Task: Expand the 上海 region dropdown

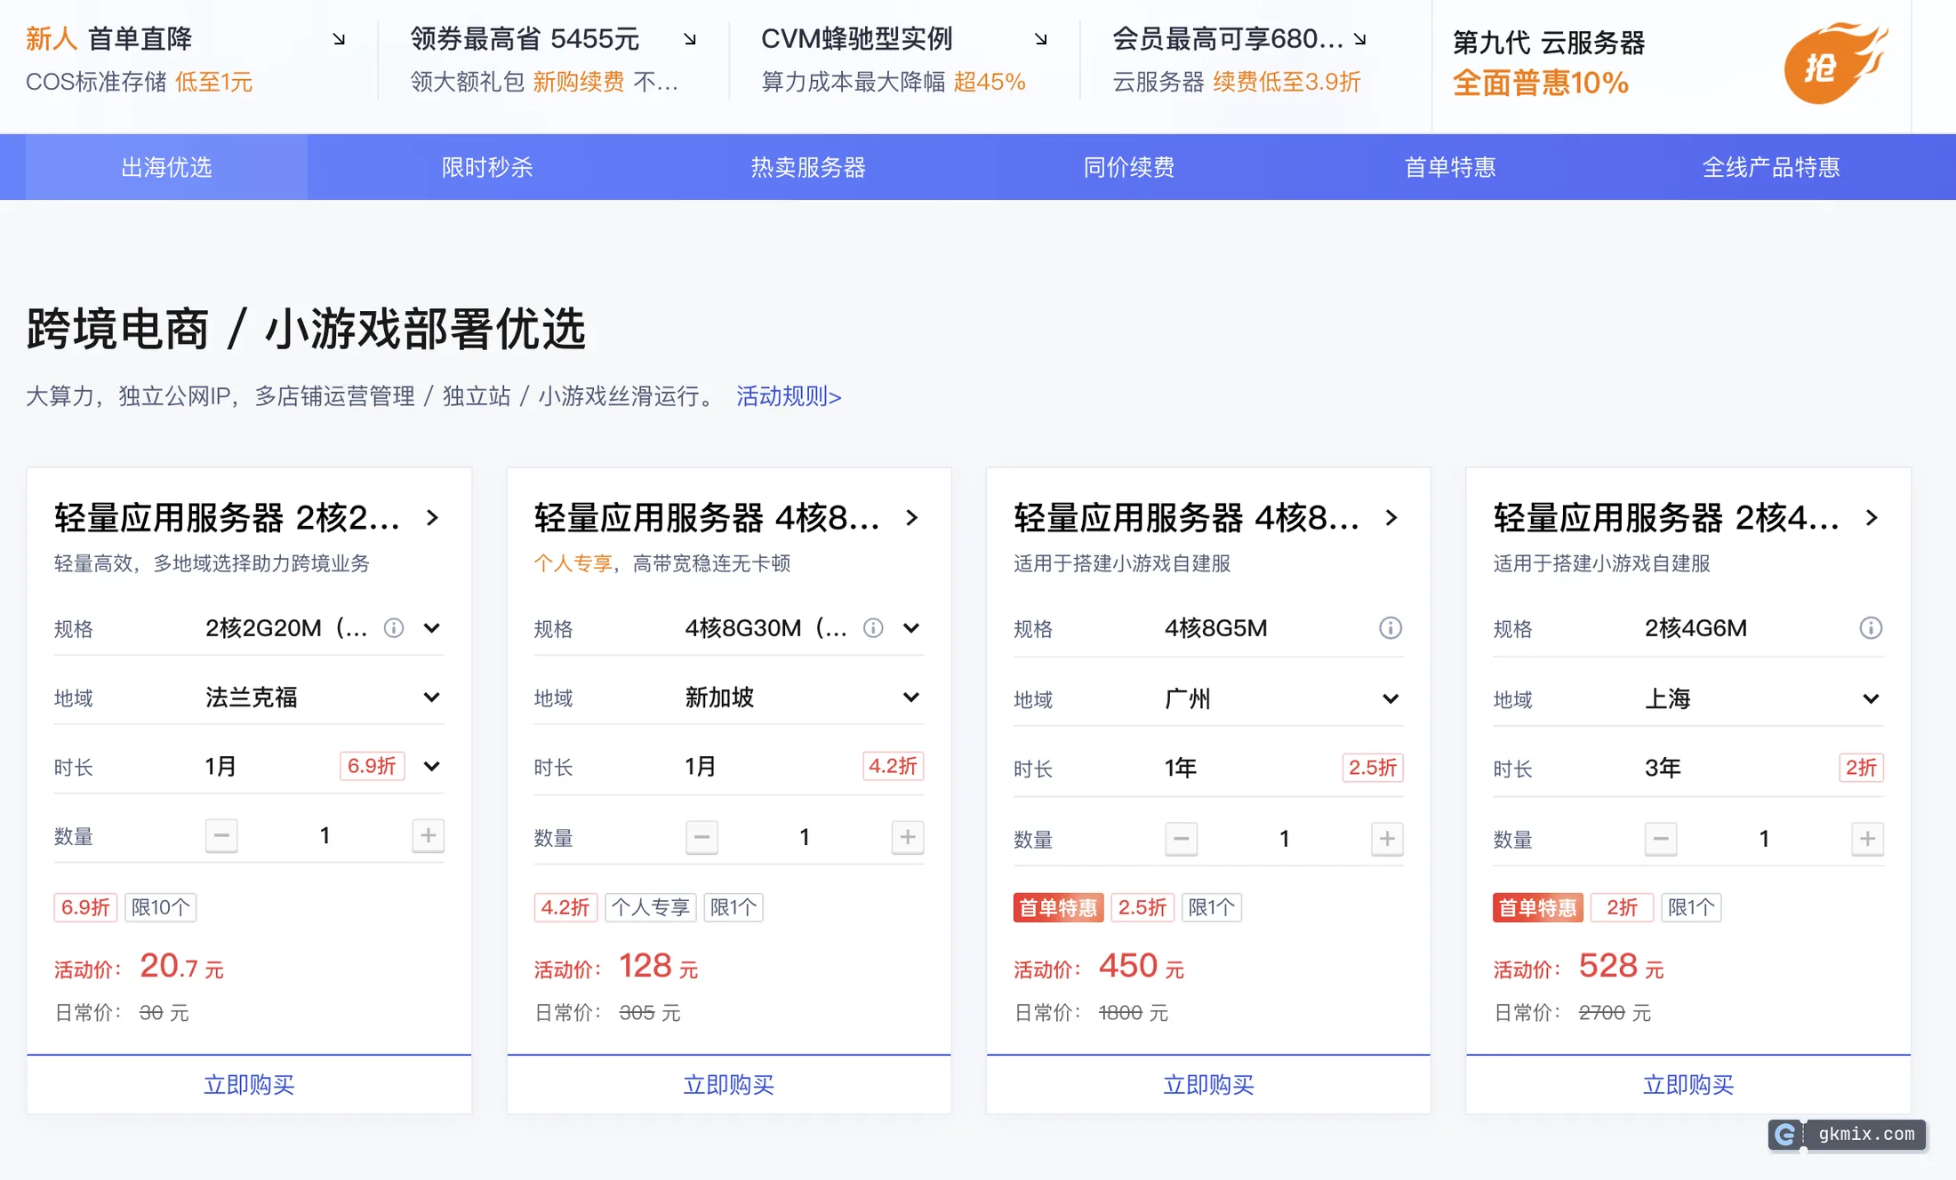Action: (x=1871, y=699)
